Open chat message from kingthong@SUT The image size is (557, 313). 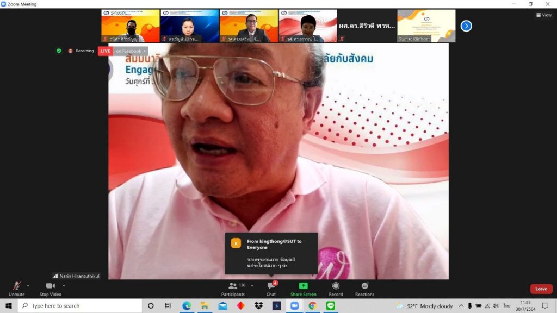click(271, 253)
